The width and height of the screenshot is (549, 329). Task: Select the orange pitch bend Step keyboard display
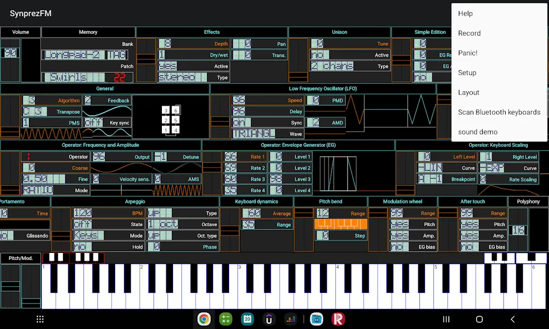tap(340, 224)
